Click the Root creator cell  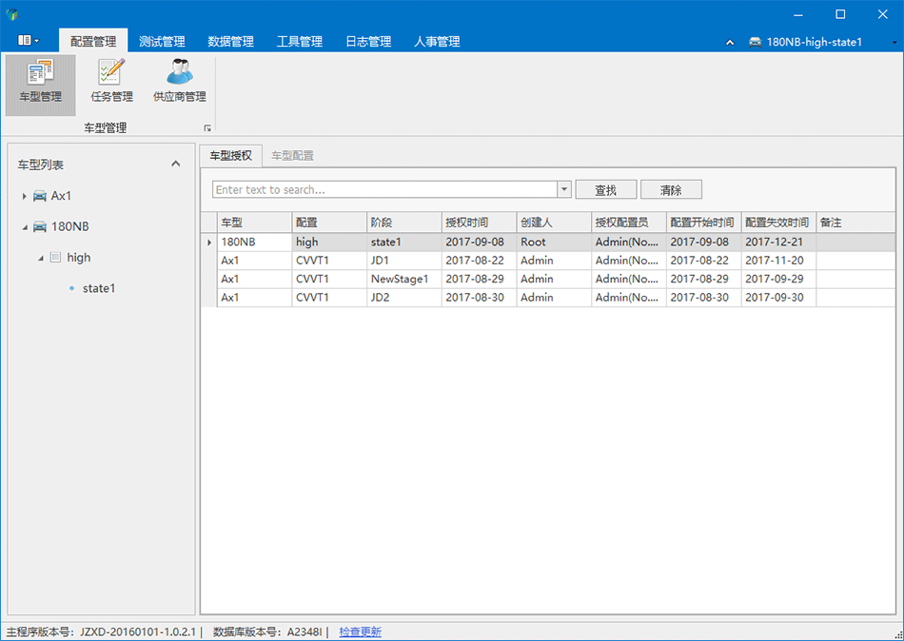tap(554, 243)
